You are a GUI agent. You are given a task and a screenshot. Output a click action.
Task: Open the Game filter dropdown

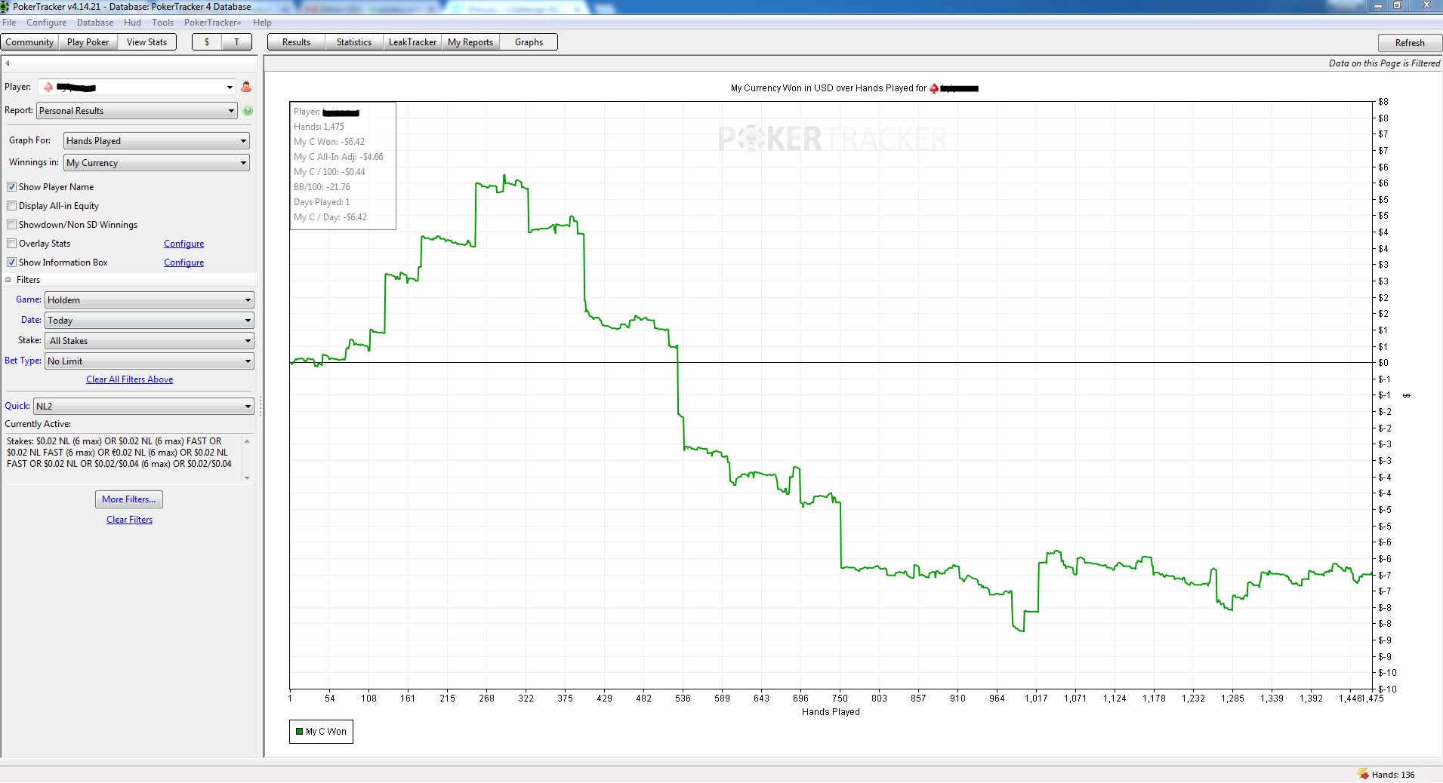pos(150,300)
